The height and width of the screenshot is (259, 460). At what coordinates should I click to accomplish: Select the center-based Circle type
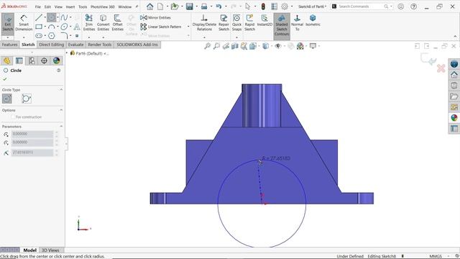point(7,99)
